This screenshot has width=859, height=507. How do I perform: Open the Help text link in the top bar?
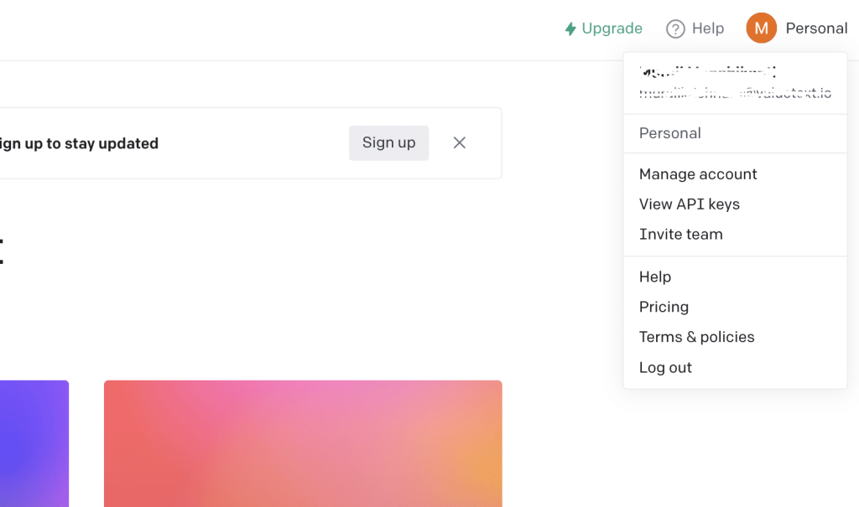click(707, 28)
